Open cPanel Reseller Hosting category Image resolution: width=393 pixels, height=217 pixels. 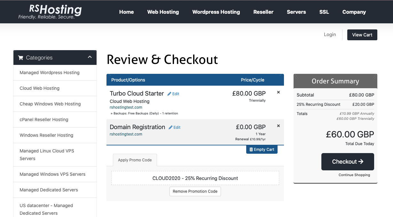[55, 120]
